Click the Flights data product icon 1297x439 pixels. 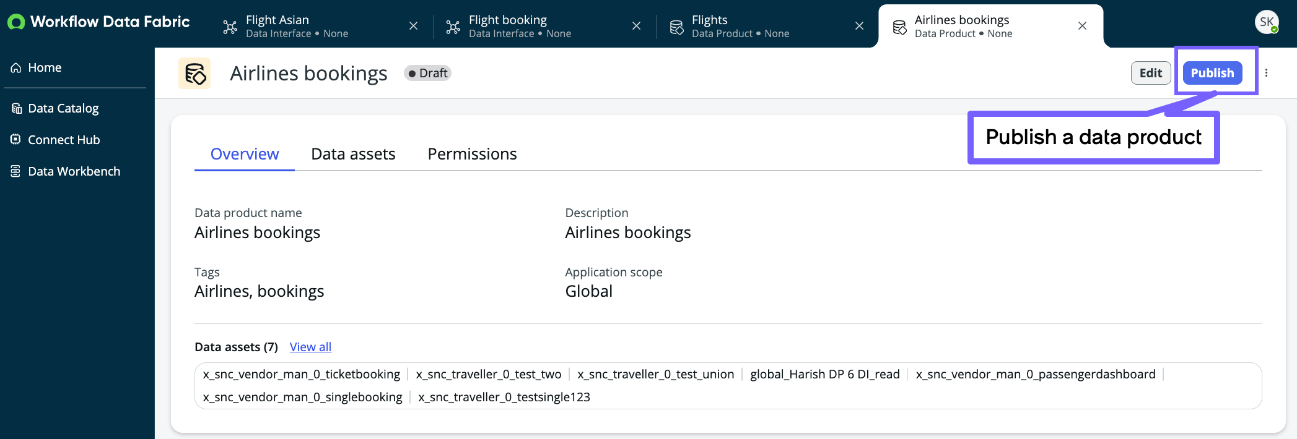tap(676, 27)
